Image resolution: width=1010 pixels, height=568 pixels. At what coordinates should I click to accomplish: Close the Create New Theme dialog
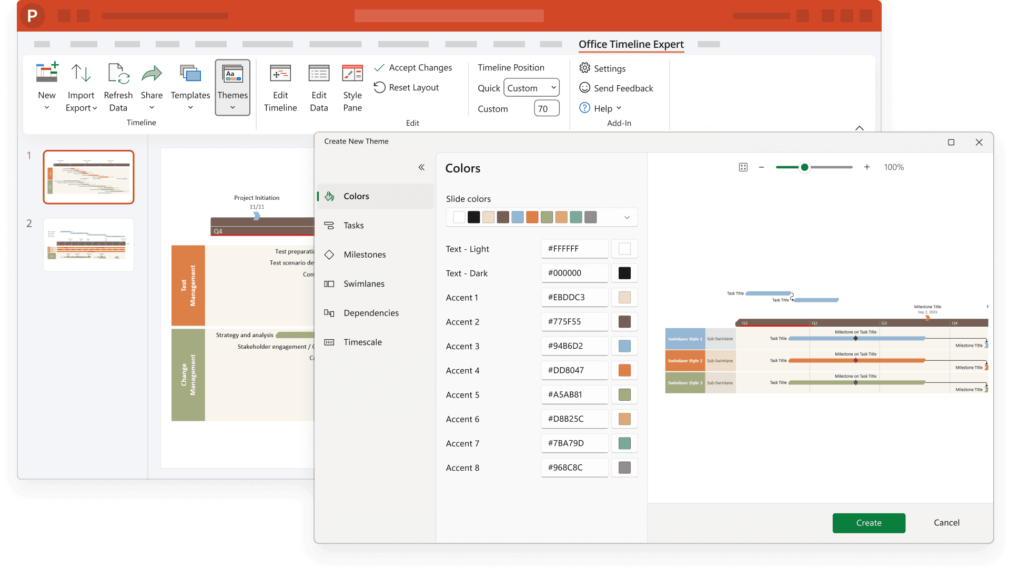pyautogui.click(x=979, y=142)
